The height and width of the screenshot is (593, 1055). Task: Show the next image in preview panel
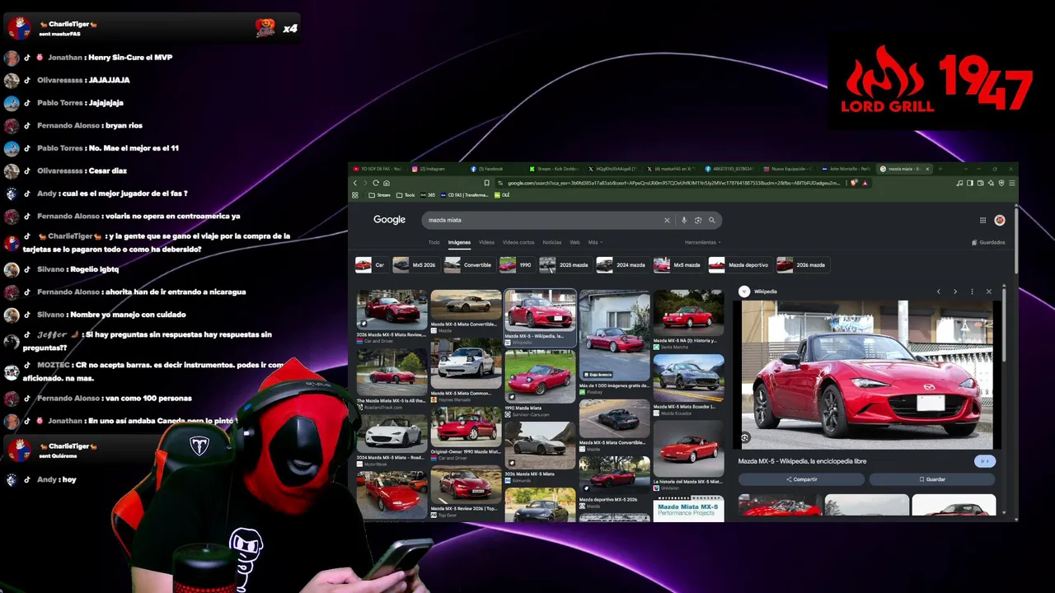(955, 292)
